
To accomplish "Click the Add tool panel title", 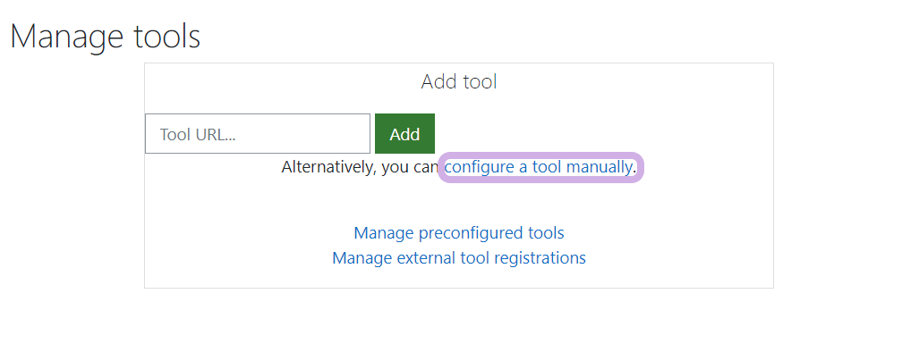I will (x=459, y=81).
